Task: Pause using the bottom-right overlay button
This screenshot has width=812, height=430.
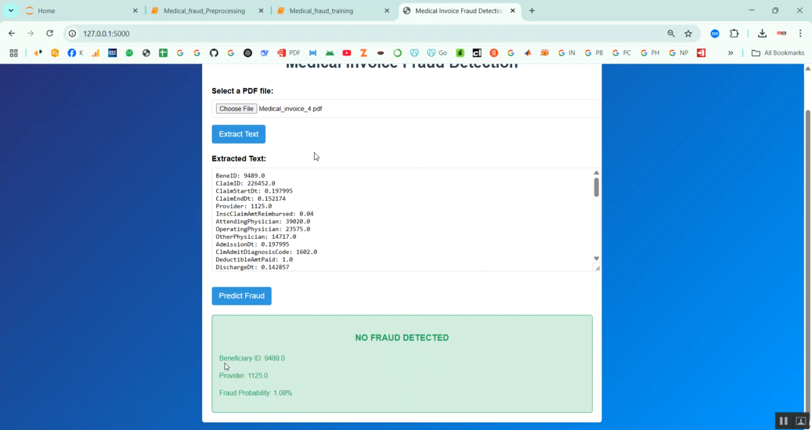Action: pos(783,421)
